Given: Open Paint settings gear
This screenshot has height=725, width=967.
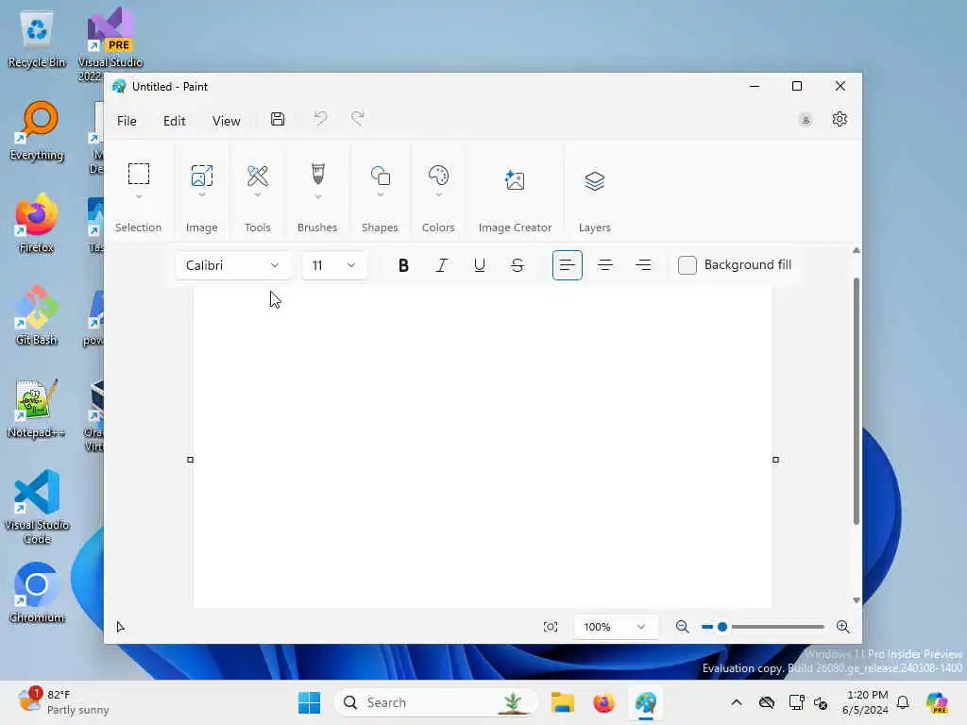Looking at the screenshot, I should tap(840, 119).
